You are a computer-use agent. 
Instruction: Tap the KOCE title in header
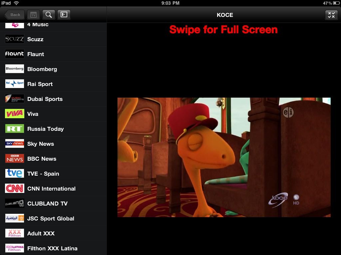click(225, 15)
